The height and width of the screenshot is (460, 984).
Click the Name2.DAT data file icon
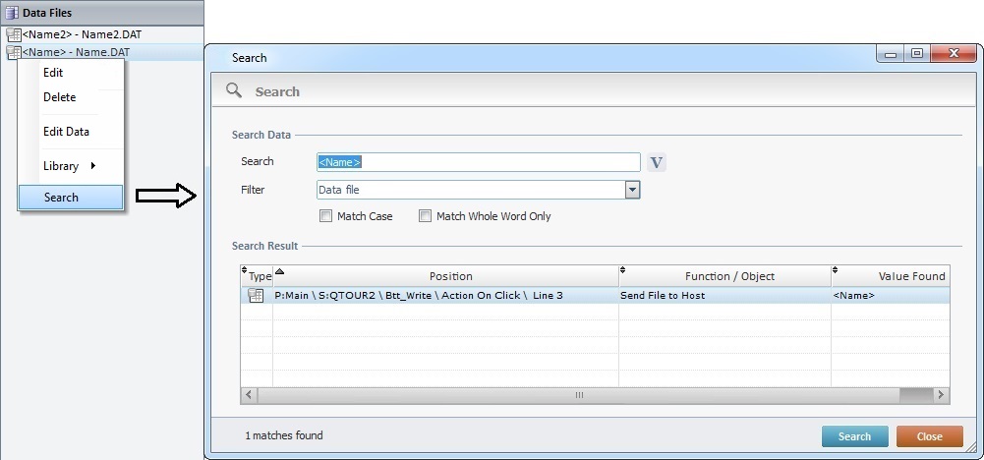click(x=14, y=35)
